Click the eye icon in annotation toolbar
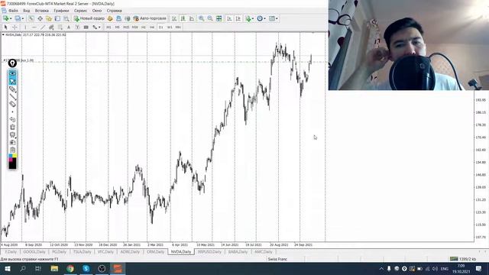Viewport: 489px width, 275px height. click(x=12, y=73)
